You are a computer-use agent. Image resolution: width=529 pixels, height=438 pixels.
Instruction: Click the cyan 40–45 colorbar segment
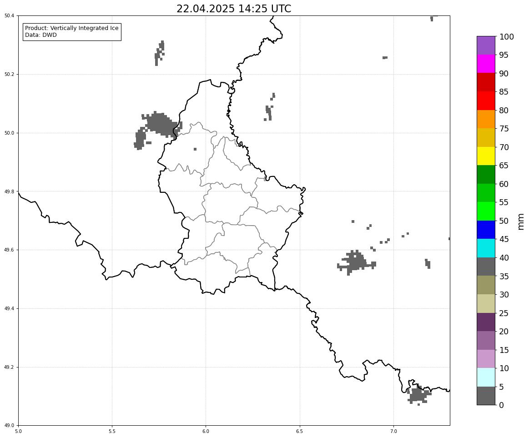(x=486, y=248)
